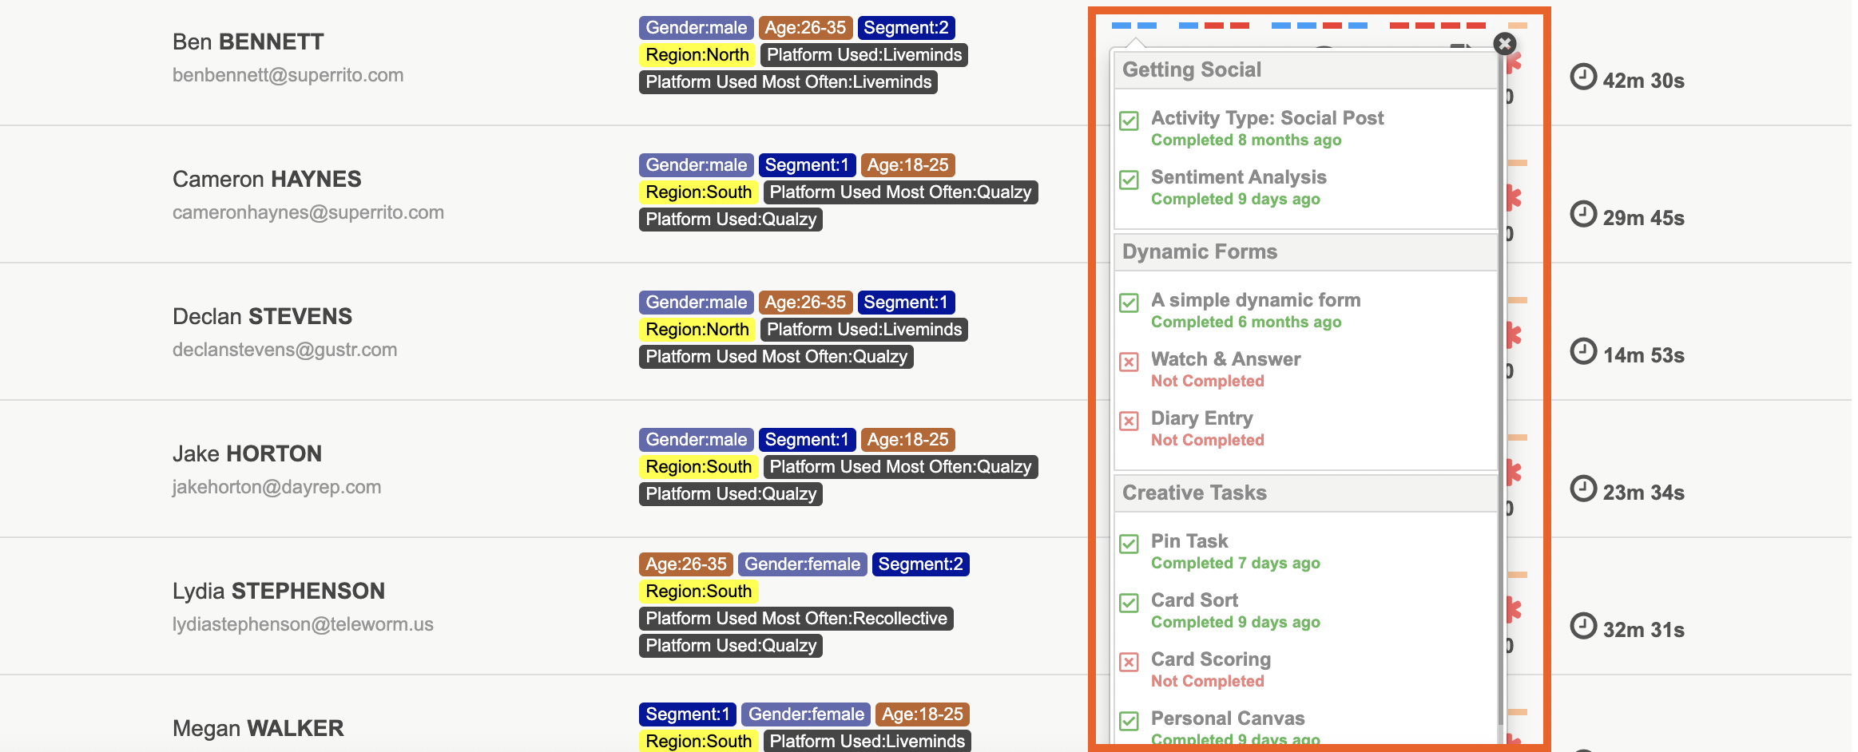Click the checkmark beside Activity Type: Social Post
Viewport: 1858px width, 752px height.
[x=1129, y=121]
